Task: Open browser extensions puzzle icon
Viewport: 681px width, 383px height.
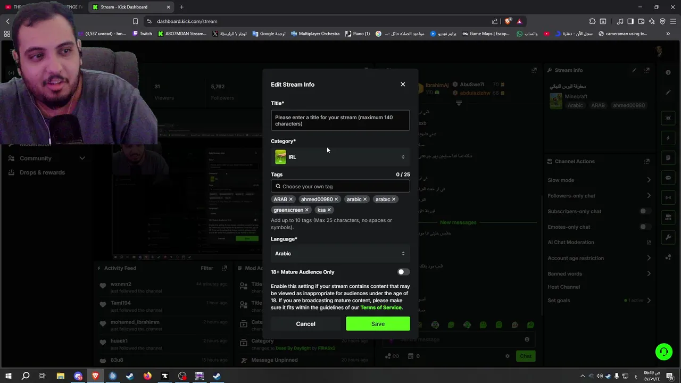Action: pyautogui.click(x=592, y=21)
